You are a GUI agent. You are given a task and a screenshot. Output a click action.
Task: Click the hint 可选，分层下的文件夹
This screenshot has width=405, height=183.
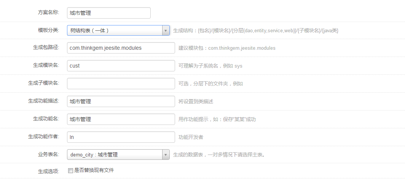(x=210, y=84)
